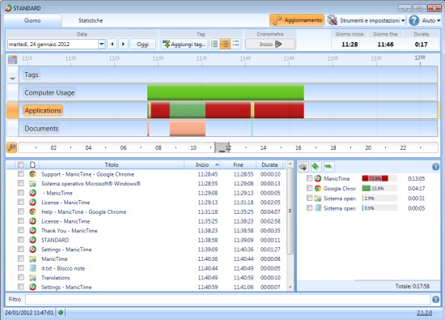445x320 pixels.
Task: Open the date picker dropdown arrow
Action: 102,44
